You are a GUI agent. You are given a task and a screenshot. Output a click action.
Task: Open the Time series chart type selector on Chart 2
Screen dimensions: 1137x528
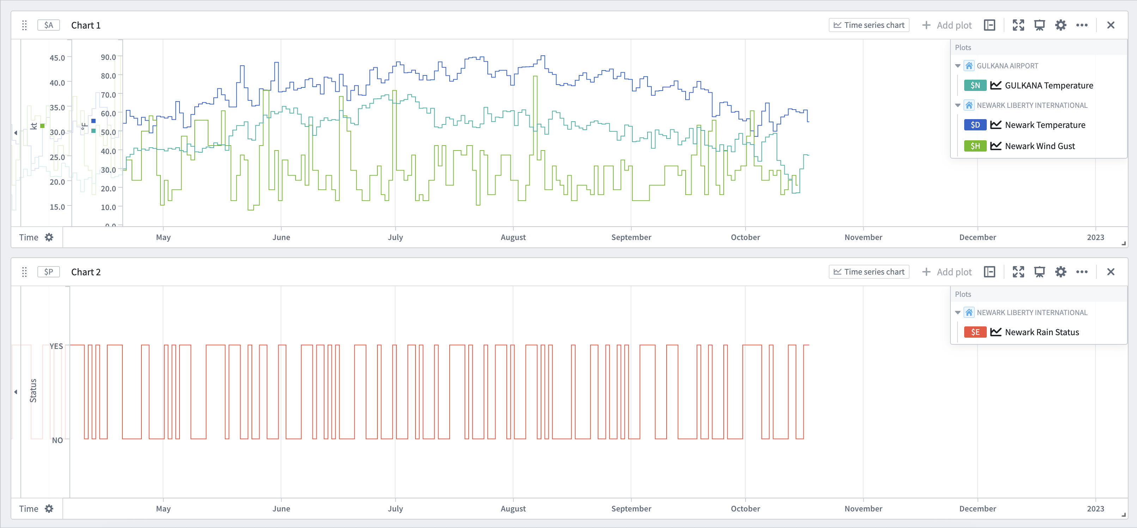click(869, 272)
